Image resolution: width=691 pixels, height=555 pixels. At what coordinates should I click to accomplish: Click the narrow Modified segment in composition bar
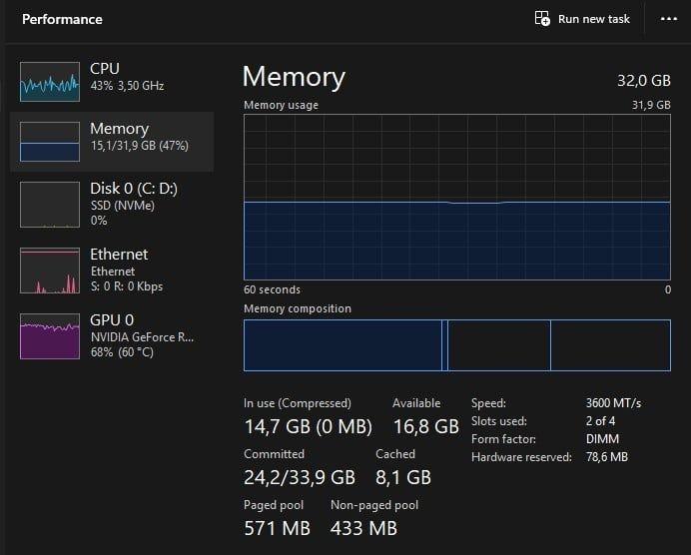click(444, 345)
